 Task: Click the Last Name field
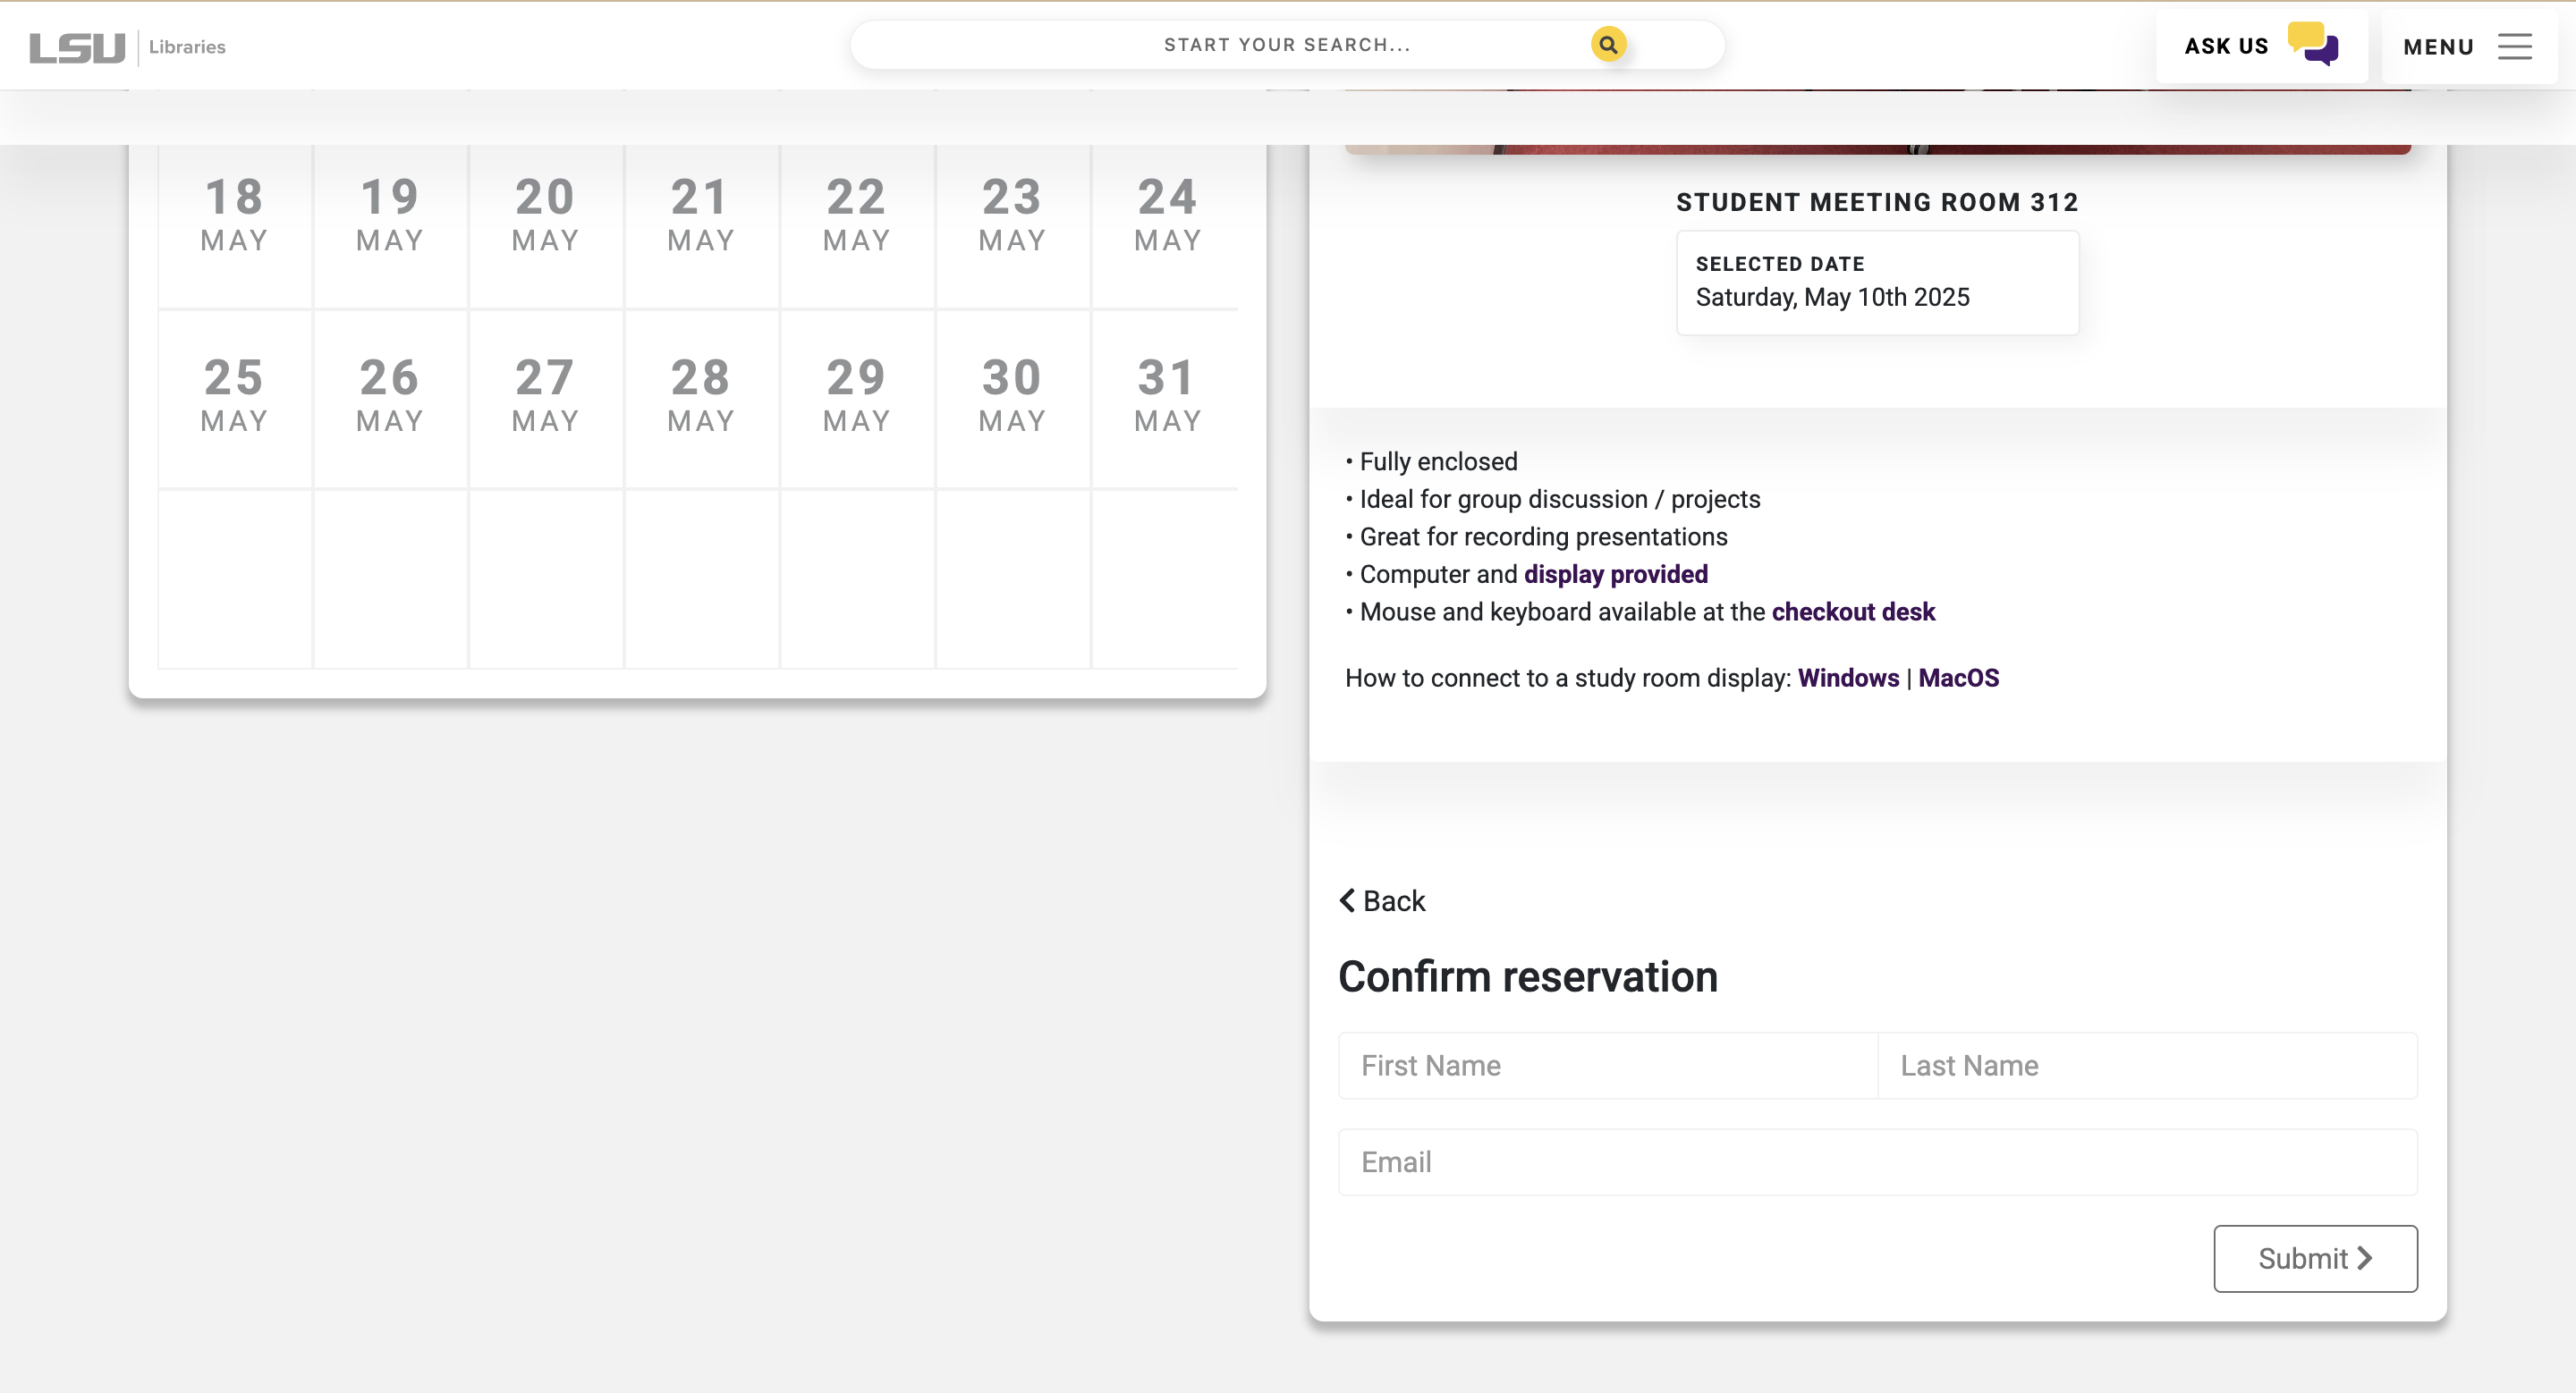pyautogui.click(x=2146, y=1065)
